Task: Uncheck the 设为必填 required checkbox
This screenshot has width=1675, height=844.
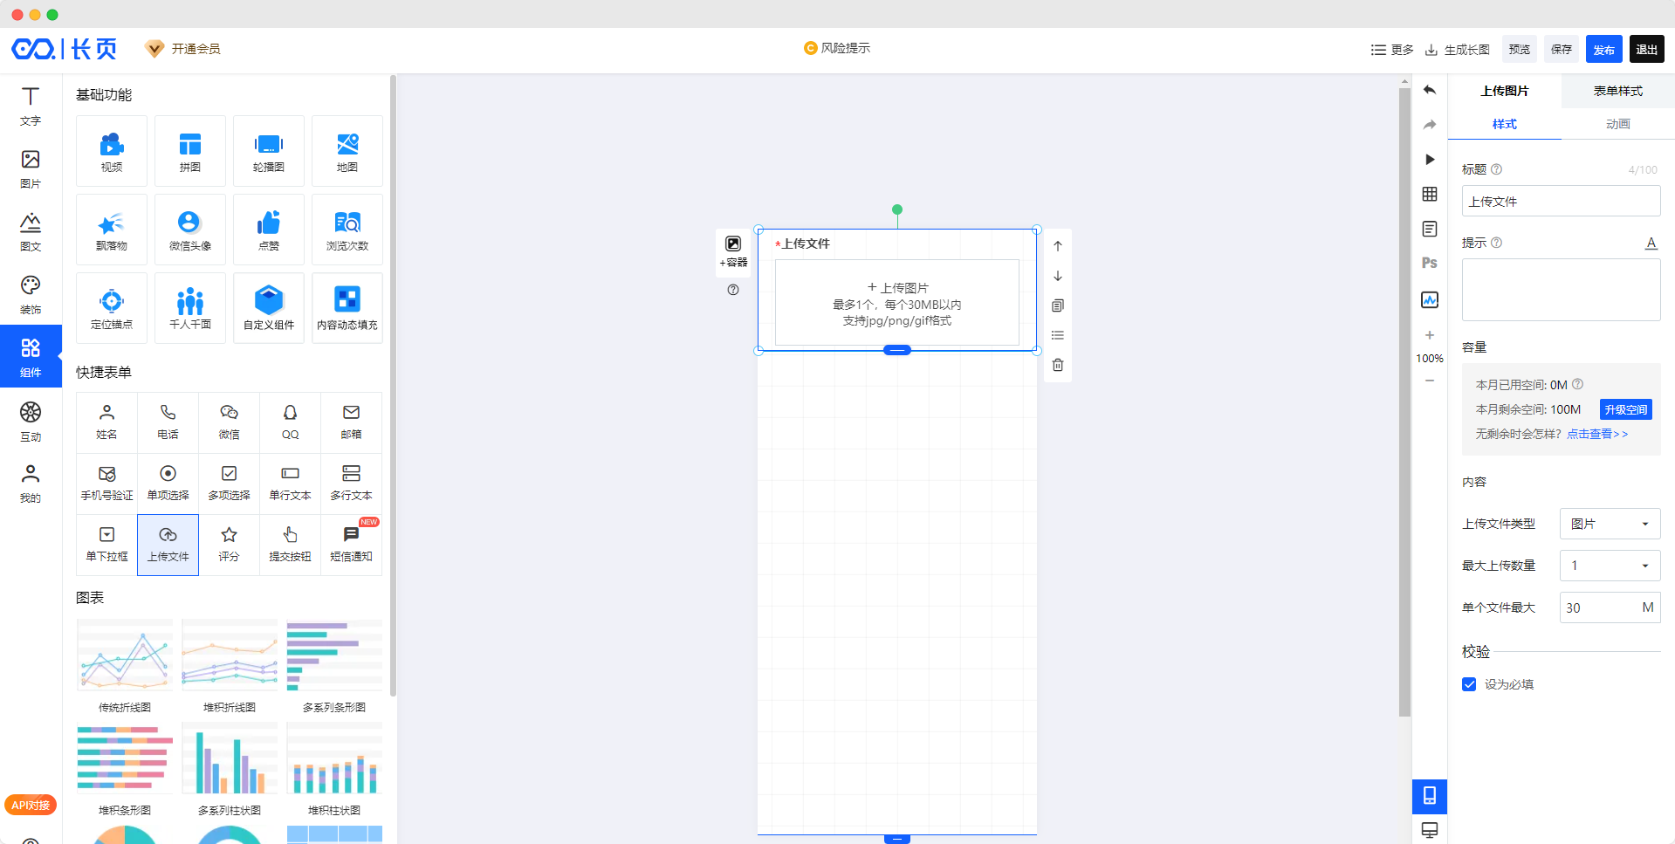Action: pos(1469,684)
